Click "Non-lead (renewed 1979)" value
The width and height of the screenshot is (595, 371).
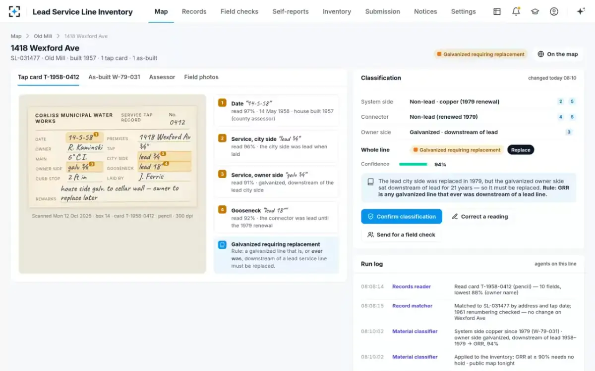click(444, 117)
